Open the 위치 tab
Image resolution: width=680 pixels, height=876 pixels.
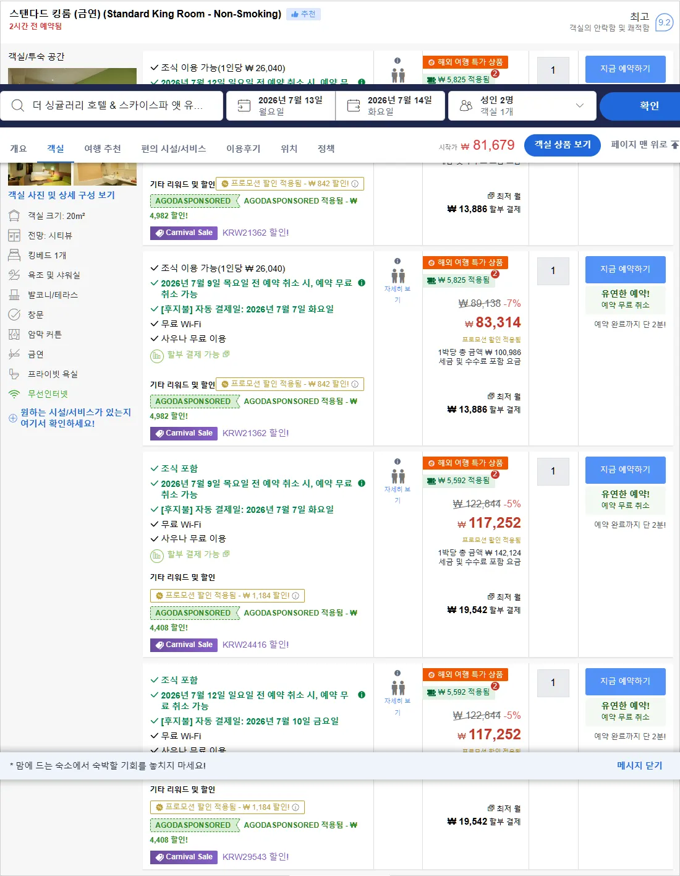(x=289, y=148)
